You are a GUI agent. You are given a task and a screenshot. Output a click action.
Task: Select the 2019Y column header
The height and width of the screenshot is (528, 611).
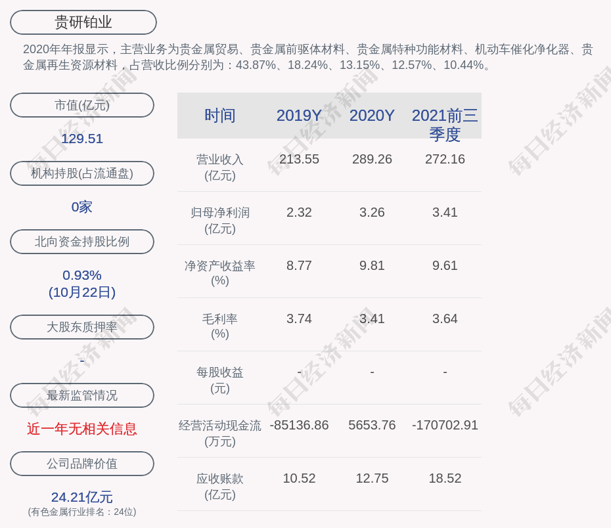click(x=299, y=116)
